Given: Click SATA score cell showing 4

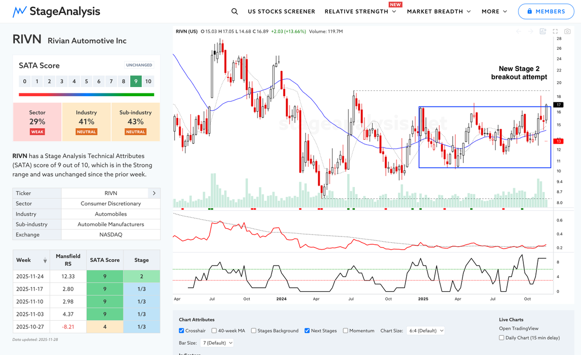Looking at the screenshot, I should pos(105,326).
